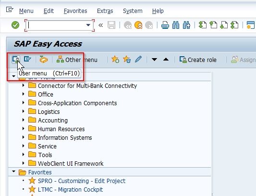Viewport: 256px width, 196px height.
Task: Click the SAP menu icon
Action: tap(27, 59)
